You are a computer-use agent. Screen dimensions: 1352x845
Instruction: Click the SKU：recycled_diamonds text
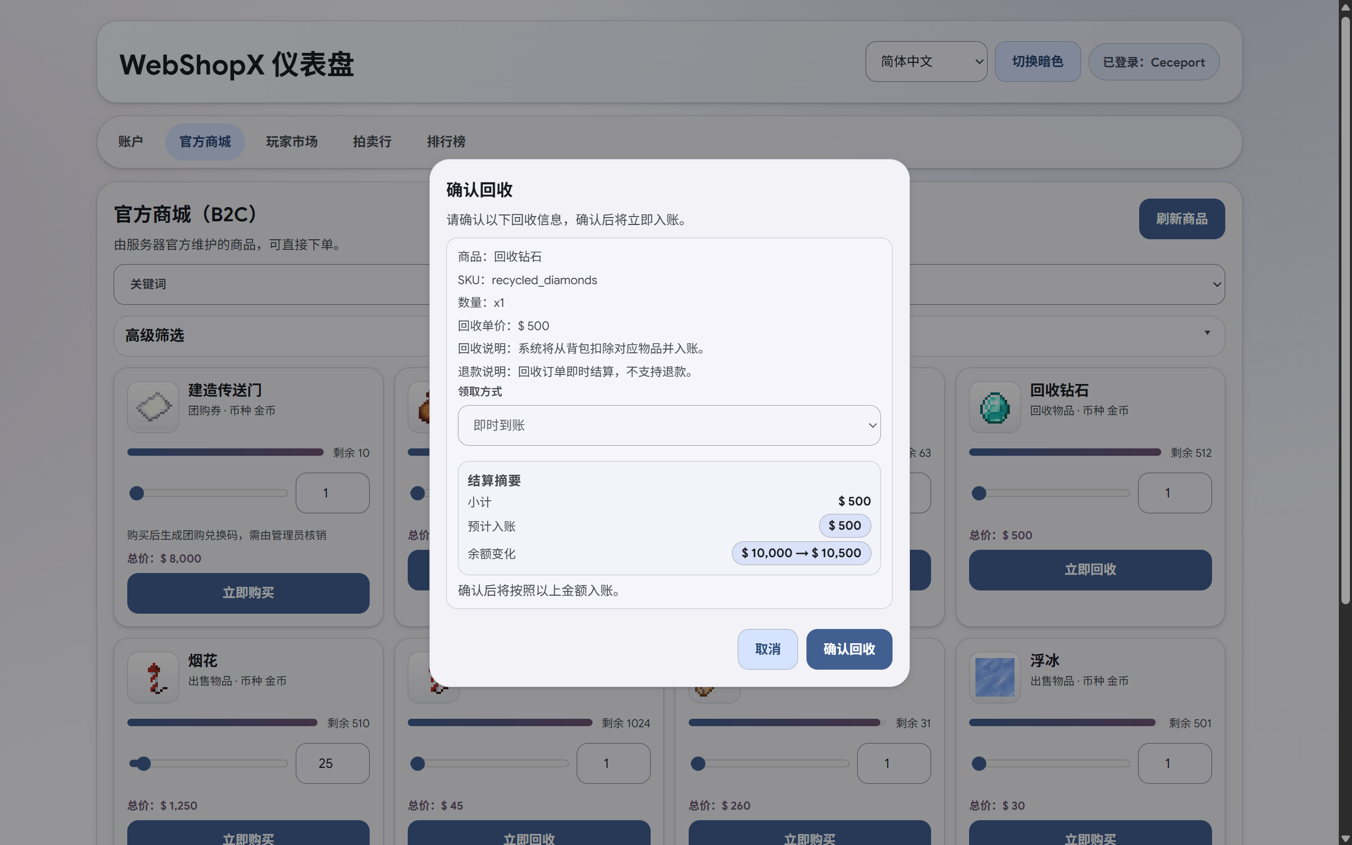[528, 280]
